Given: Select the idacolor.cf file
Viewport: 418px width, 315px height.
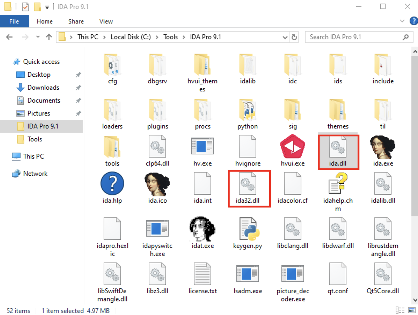Looking at the screenshot, I should pyautogui.click(x=293, y=188).
